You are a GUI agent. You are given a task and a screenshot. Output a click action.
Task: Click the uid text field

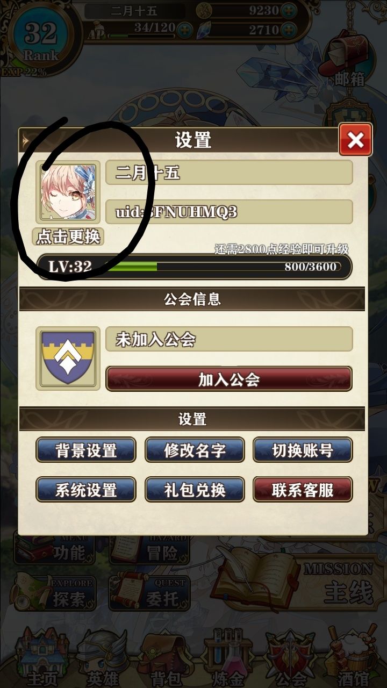(229, 212)
